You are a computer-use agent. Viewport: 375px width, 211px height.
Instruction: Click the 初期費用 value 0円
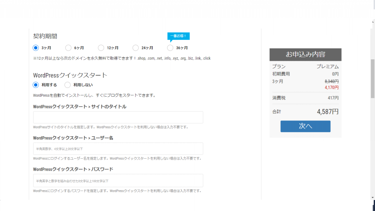point(335,74)
